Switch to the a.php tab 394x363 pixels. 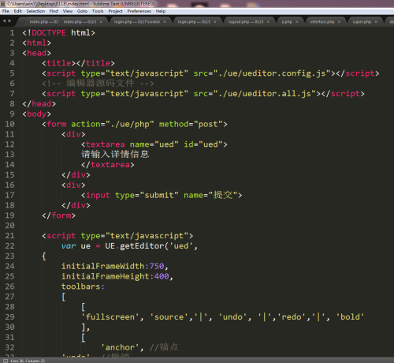click(x=287, y=22)
